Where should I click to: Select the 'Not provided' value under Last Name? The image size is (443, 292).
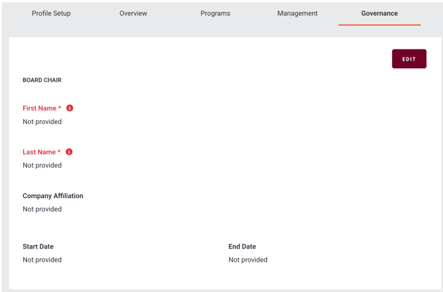pyautogui.click(x=42, y=165)
